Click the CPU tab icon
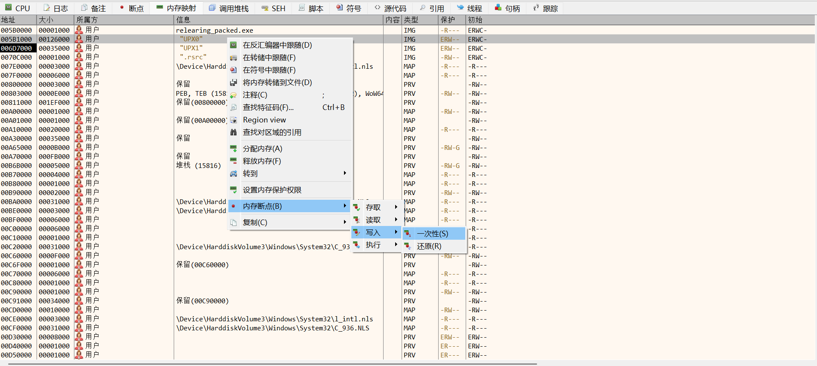This screenshot has width=817, height=366. click(x=8, y=8)
